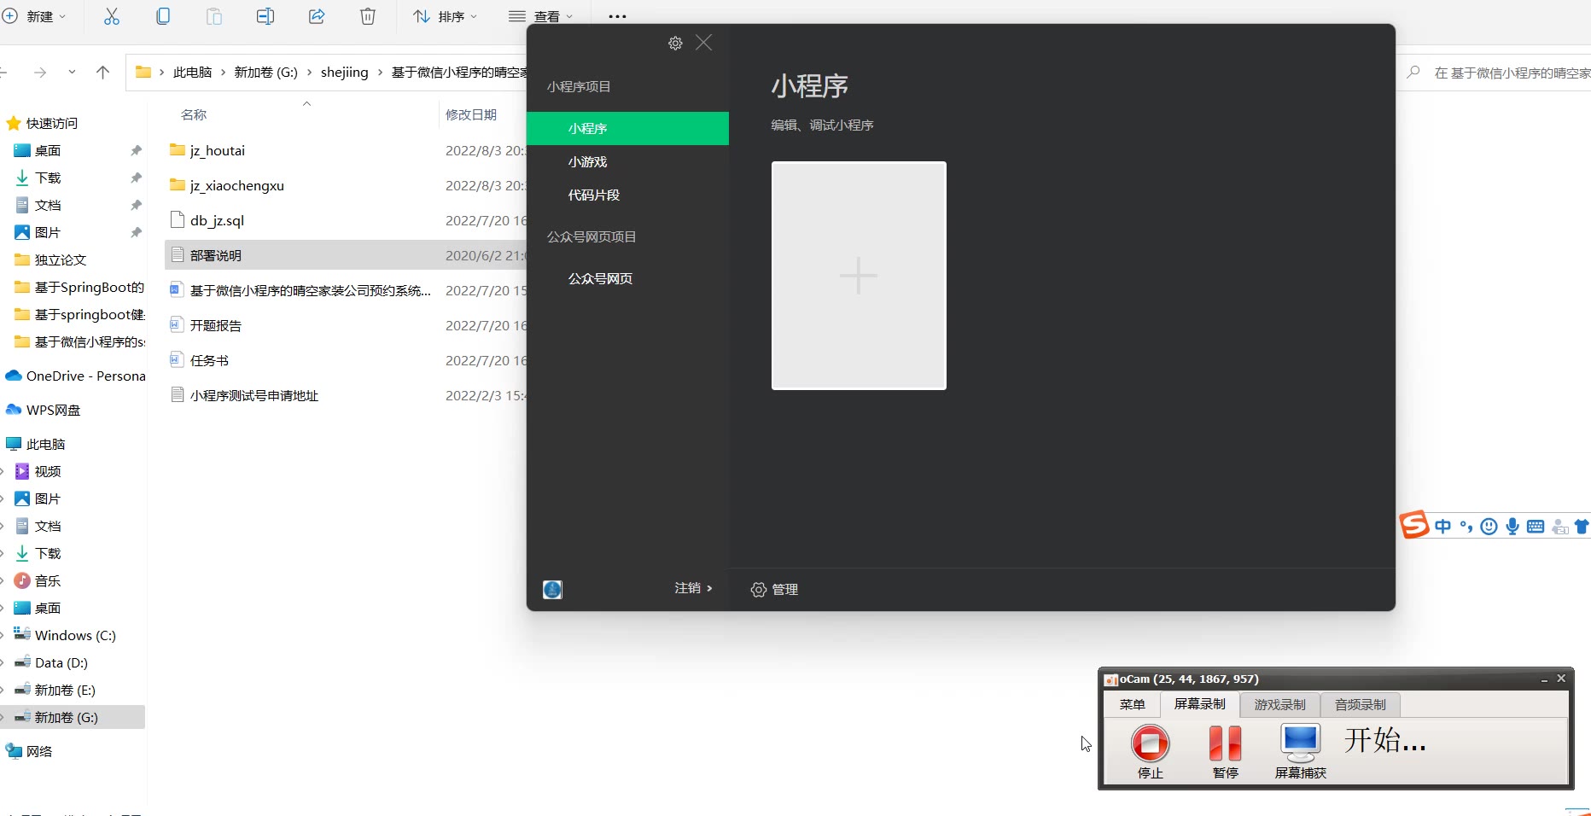Click 停止 stop recording in oCam
The width and height of the screenshot is (1591, 816).
point(1150,751)
